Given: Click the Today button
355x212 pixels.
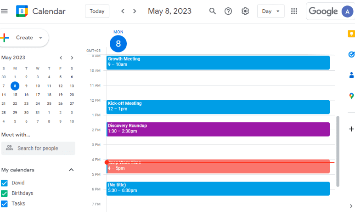Looking at the screenshot, I should click(97, 11).
